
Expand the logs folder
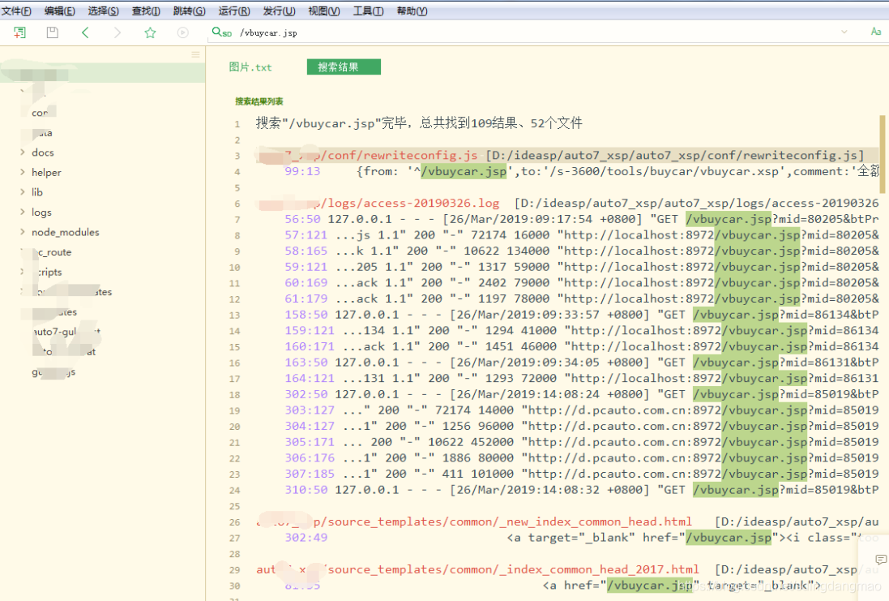pyautogui.click(x=42, y=212)
